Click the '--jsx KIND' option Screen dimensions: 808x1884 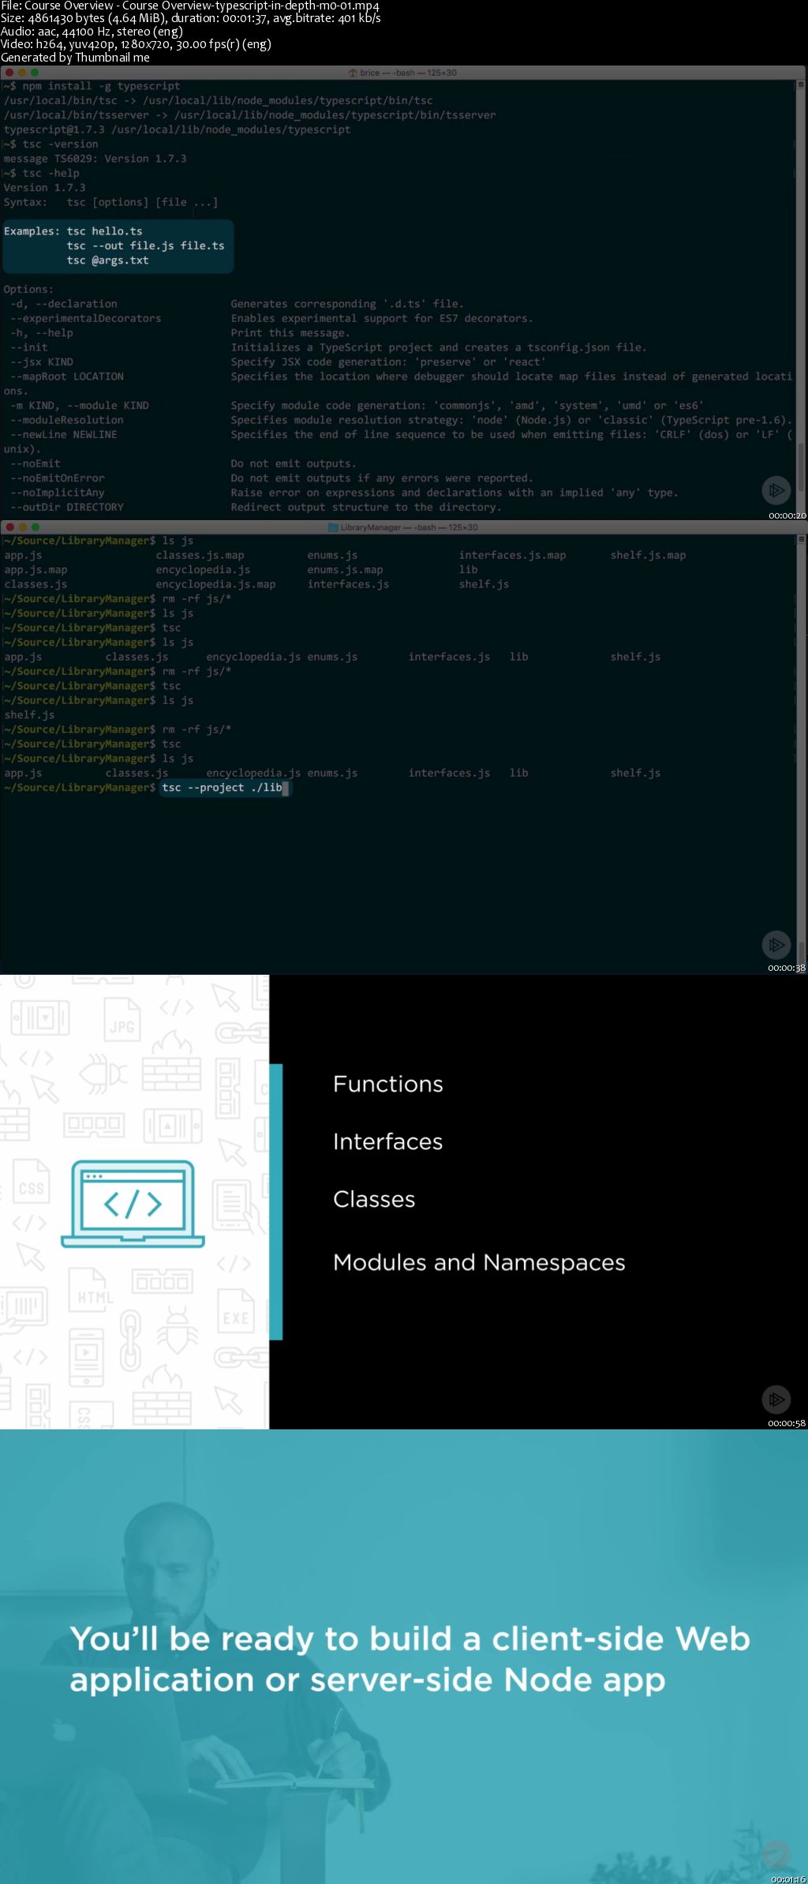[42, 362]
